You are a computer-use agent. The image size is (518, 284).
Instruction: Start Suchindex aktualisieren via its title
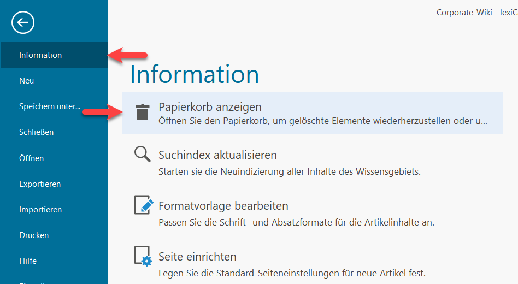point(217,155)
